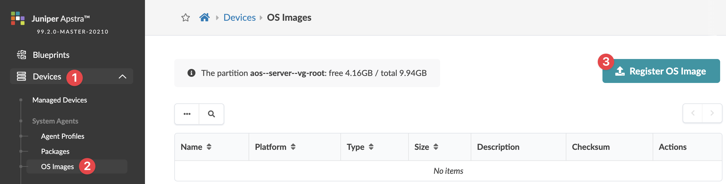This screenshot has width=726, height=184.
Task: Open the three-dots options button
Action: 187,114
